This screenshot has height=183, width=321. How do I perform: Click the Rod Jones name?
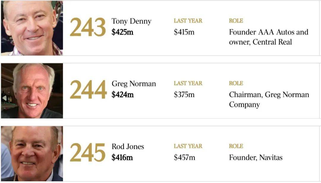pos(128,147)
